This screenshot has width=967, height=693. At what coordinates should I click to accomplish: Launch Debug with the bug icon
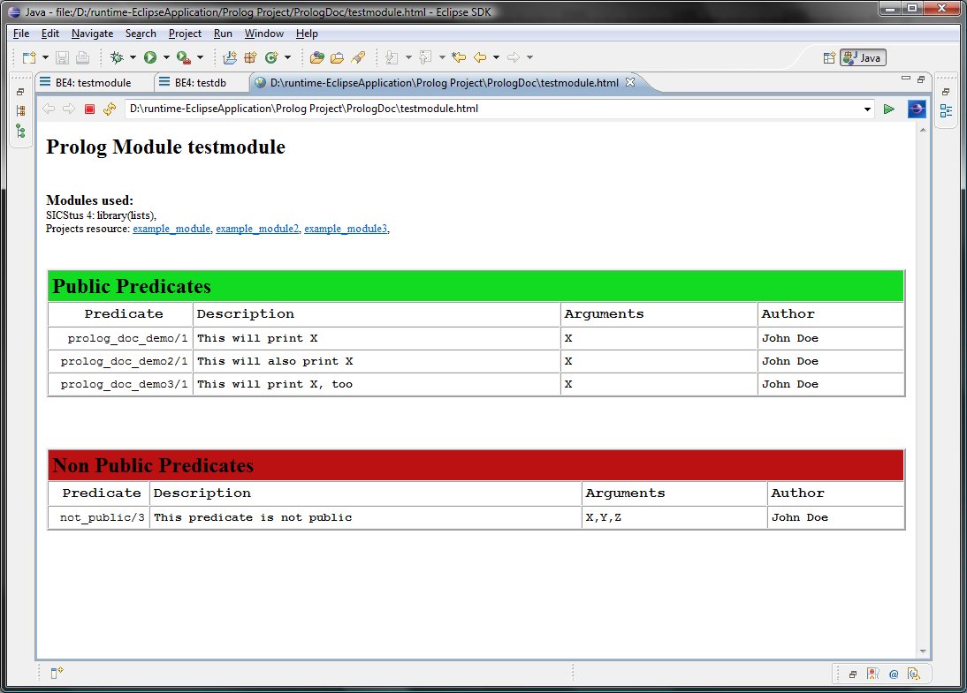(x=116, y=57)
